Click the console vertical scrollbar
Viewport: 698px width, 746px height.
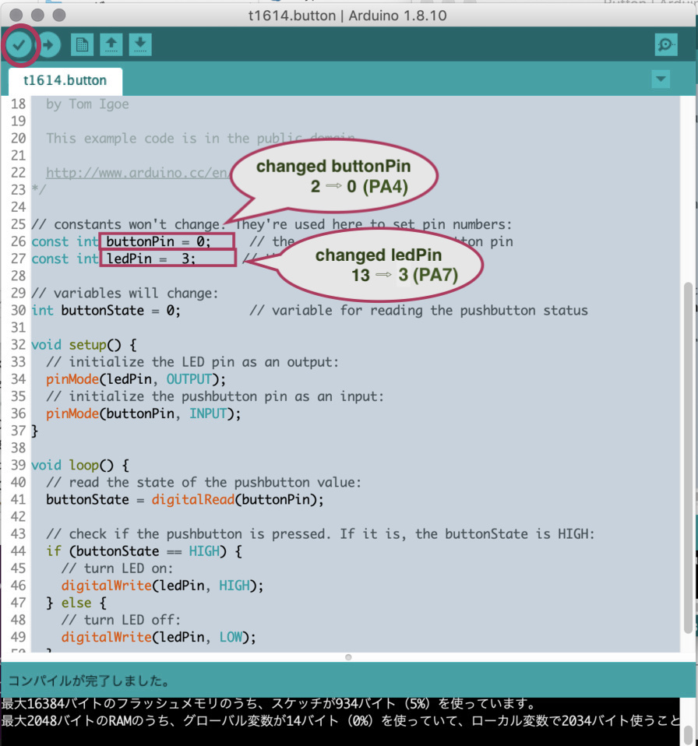[x=689, y=734]
